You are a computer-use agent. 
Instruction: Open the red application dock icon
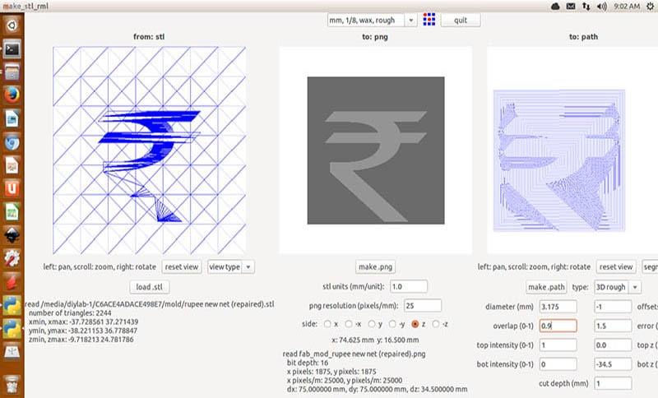12,282
